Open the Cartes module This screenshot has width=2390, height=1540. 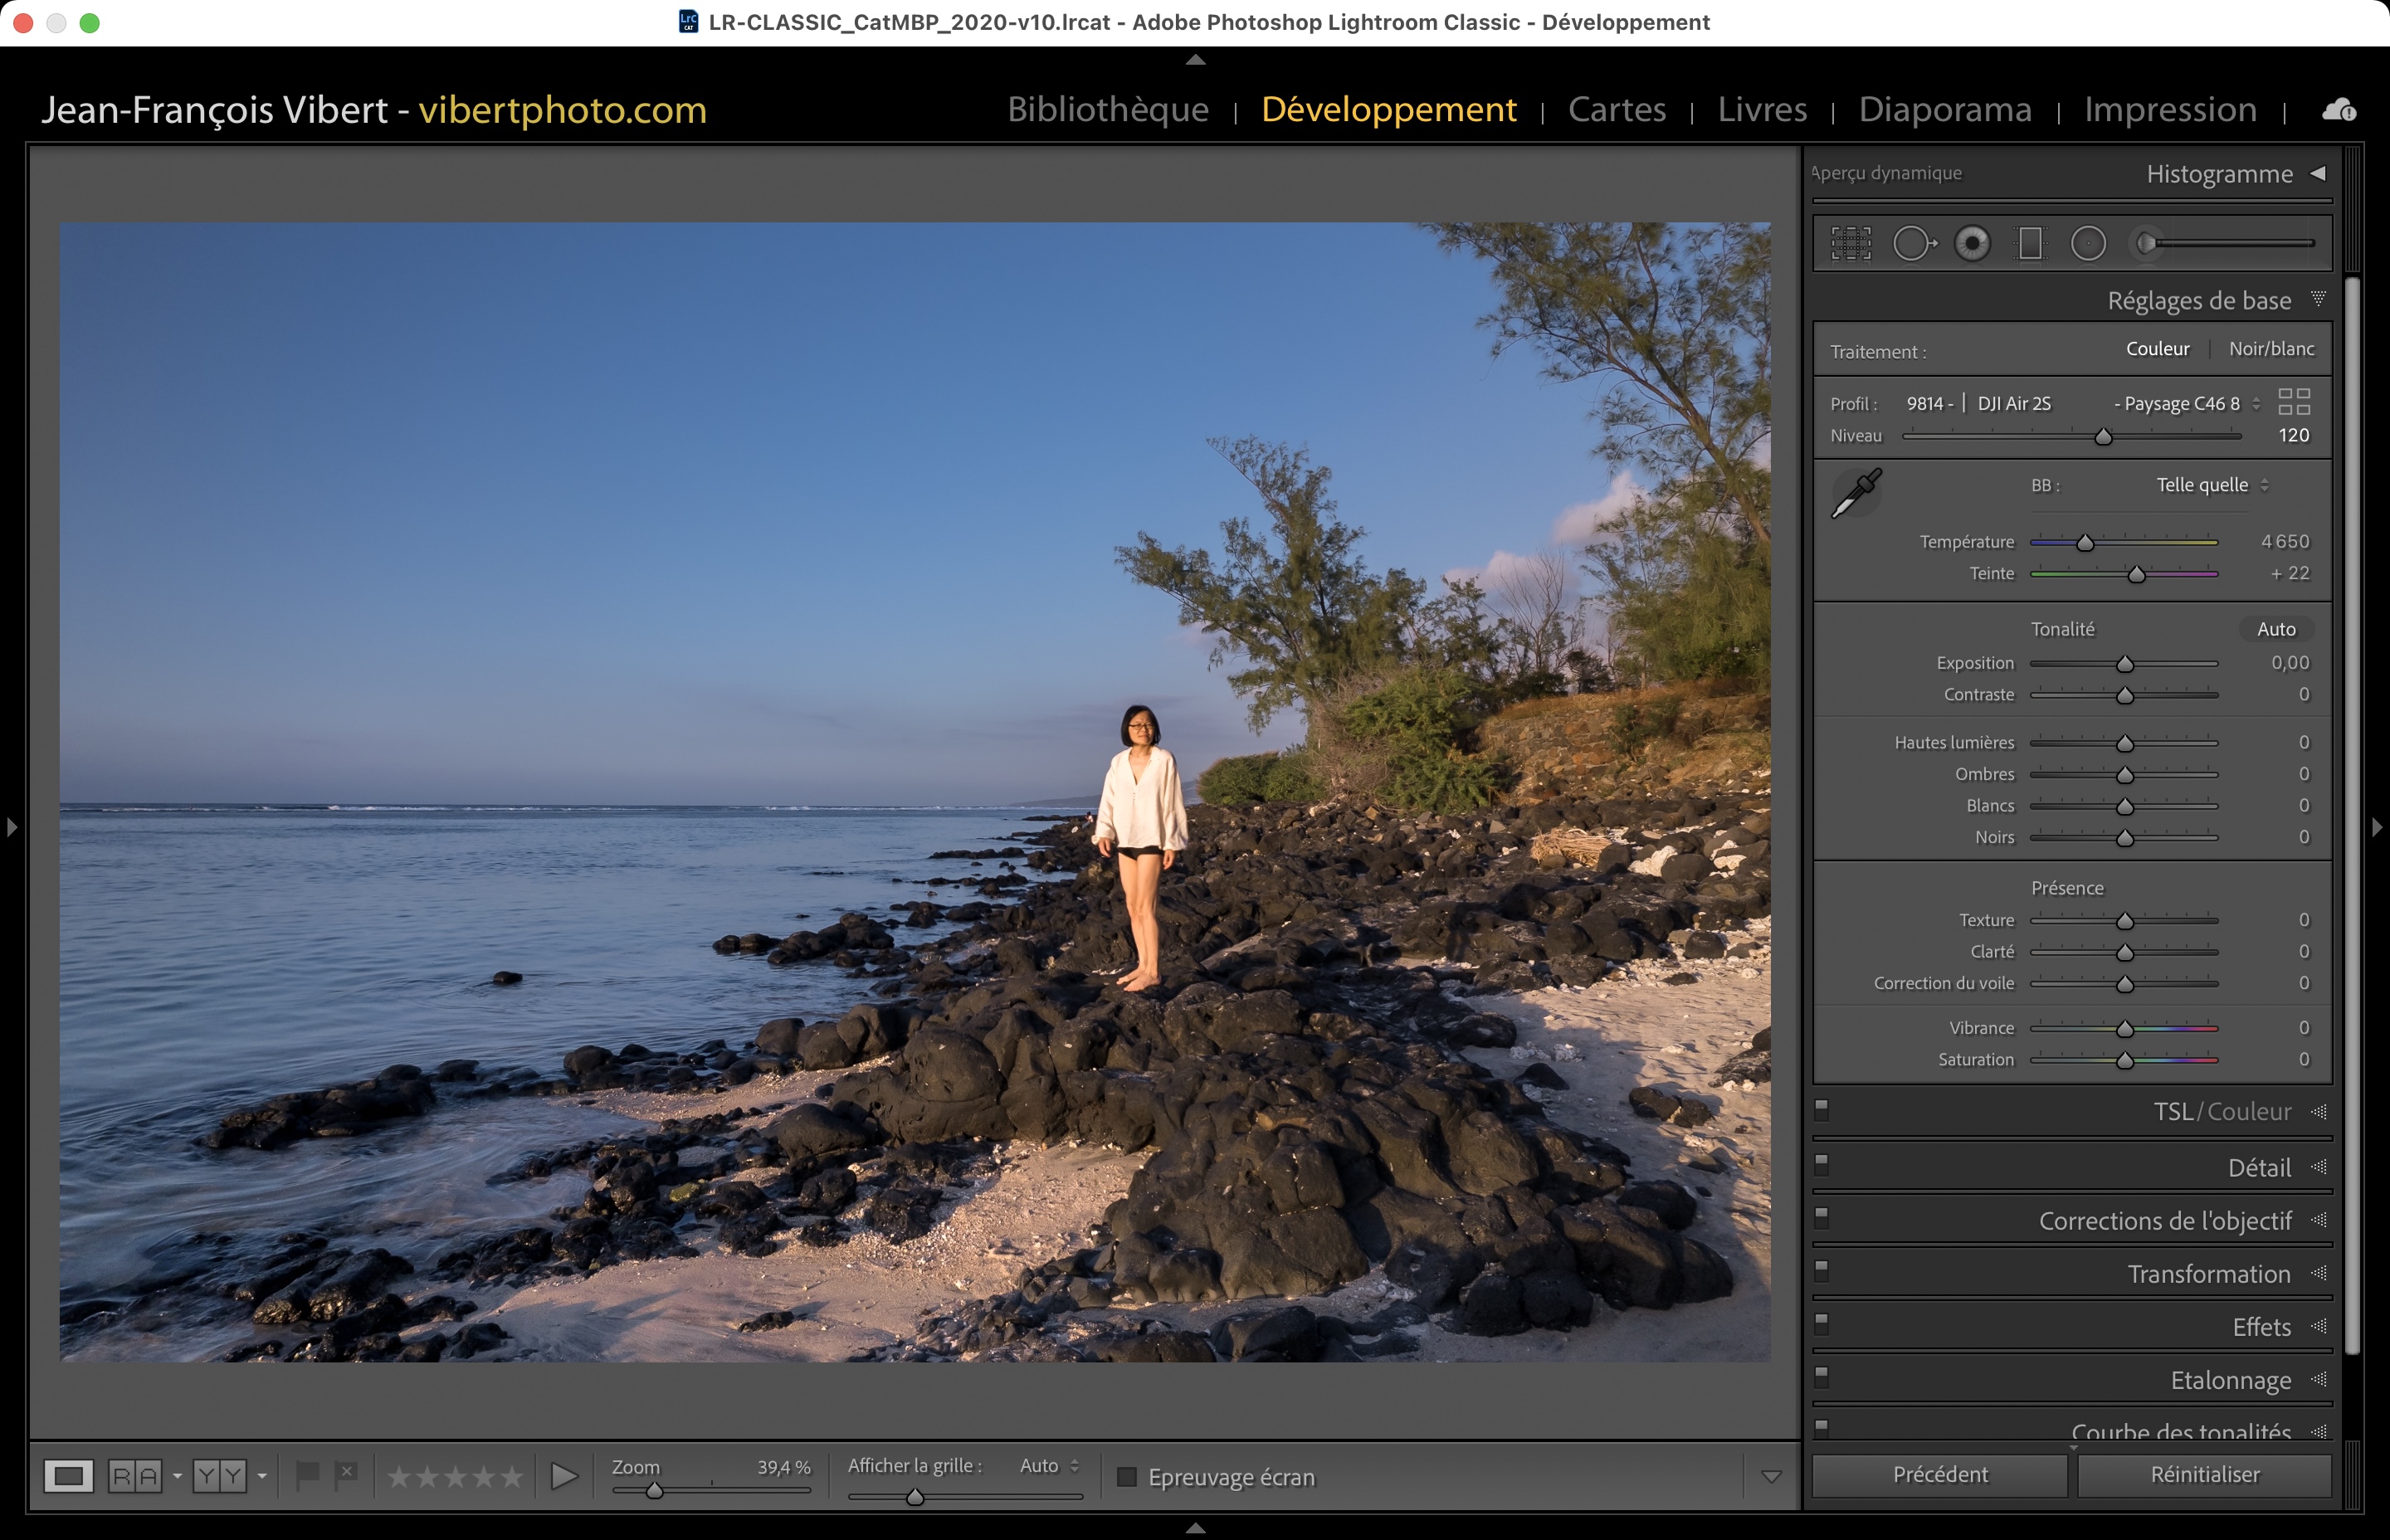1616,109
